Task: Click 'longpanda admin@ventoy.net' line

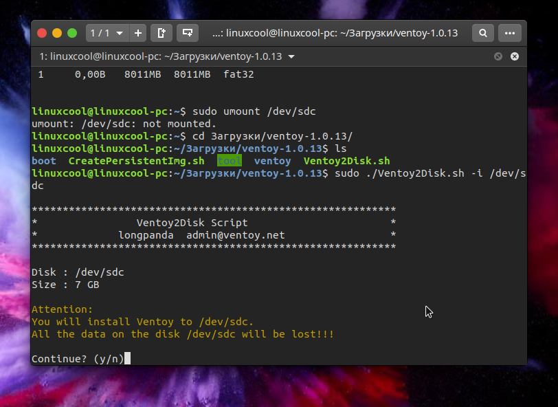Action: [201, 235]
